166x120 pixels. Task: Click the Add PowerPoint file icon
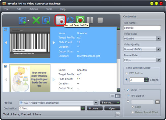pyautogui.click(x=23, y=20)
